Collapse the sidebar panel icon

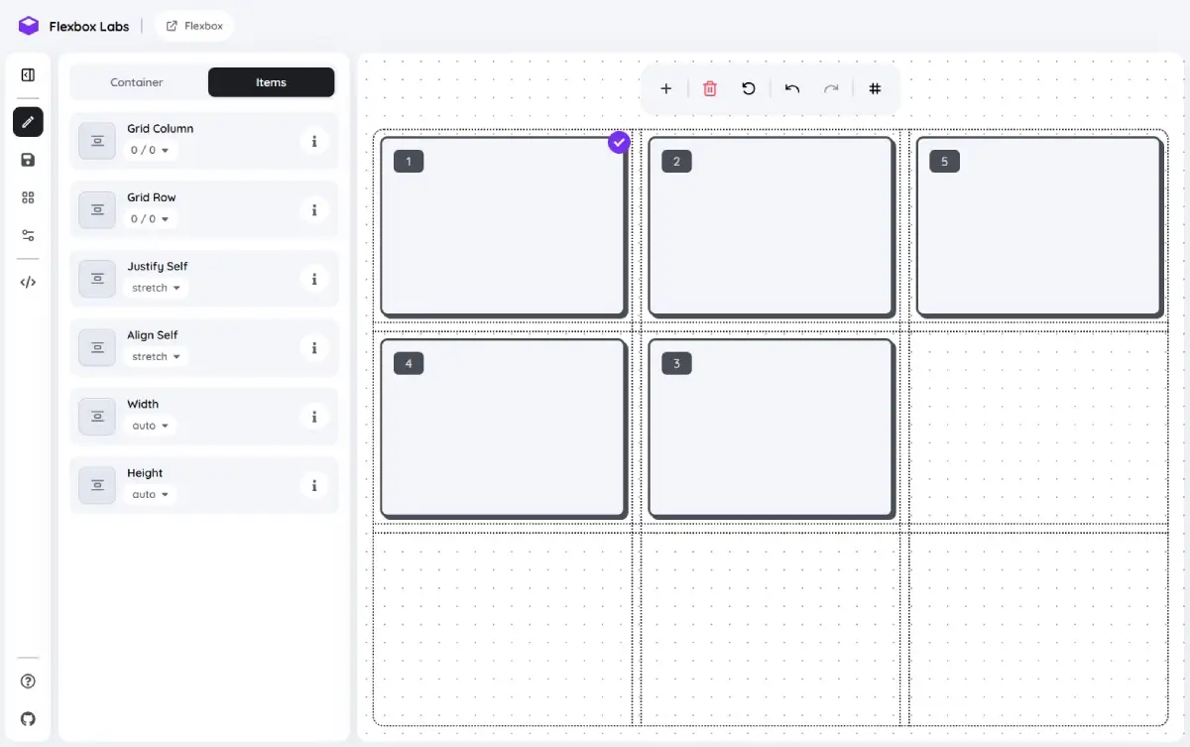(28, 74)
